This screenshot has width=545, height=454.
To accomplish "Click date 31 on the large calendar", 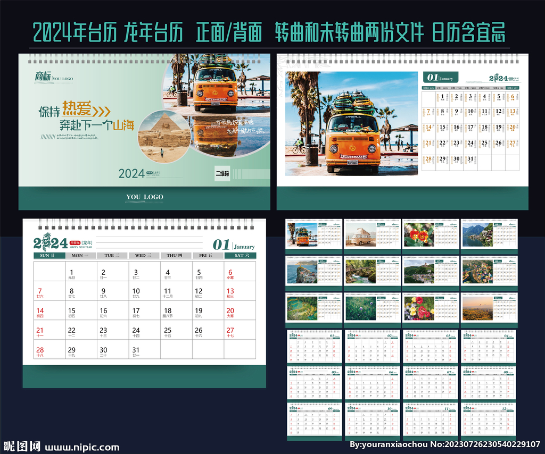I will click(136, 351).
